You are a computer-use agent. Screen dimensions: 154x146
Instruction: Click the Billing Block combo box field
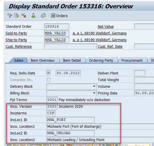[x=72, y=93]
